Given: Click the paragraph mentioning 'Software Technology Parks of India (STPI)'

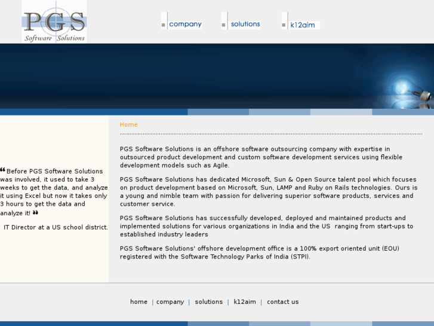Looking at the screenshot, I should [259, 252].
